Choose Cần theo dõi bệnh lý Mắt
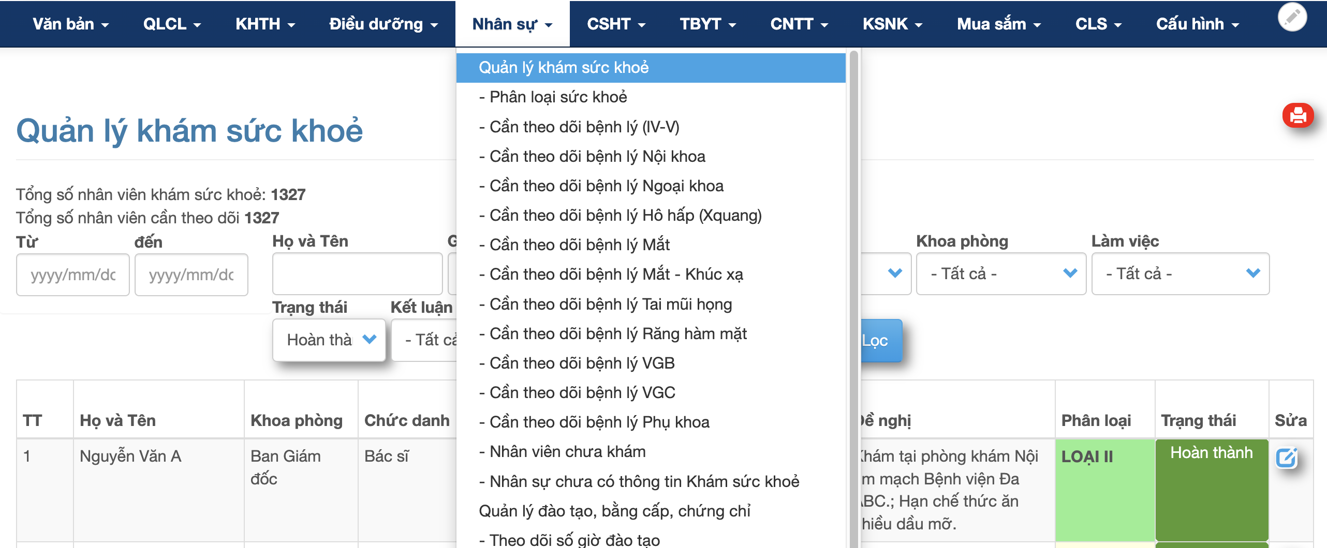 tap(579, 245)
